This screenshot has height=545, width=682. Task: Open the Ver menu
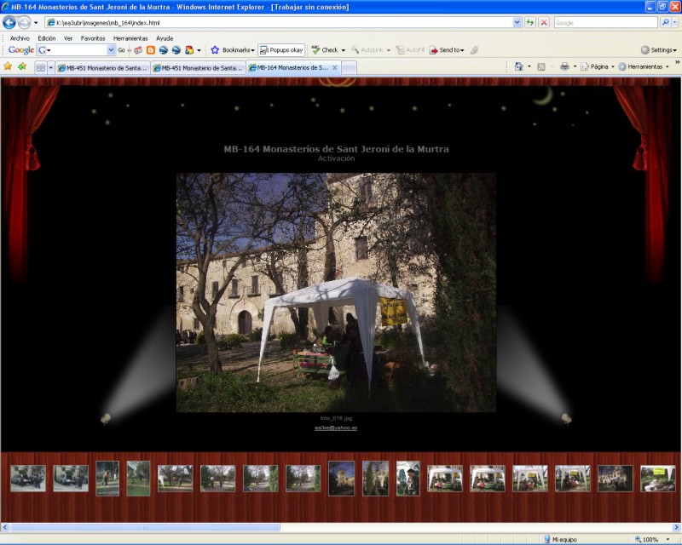coord(68,38)
